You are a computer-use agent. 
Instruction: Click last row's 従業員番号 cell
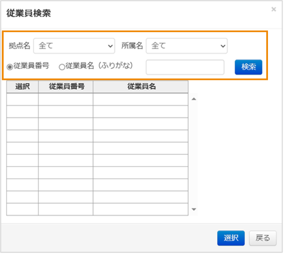[x=66, y=210]
